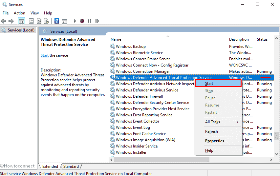
Task: Click the Refresh toolbar icon
Action: 39,21
